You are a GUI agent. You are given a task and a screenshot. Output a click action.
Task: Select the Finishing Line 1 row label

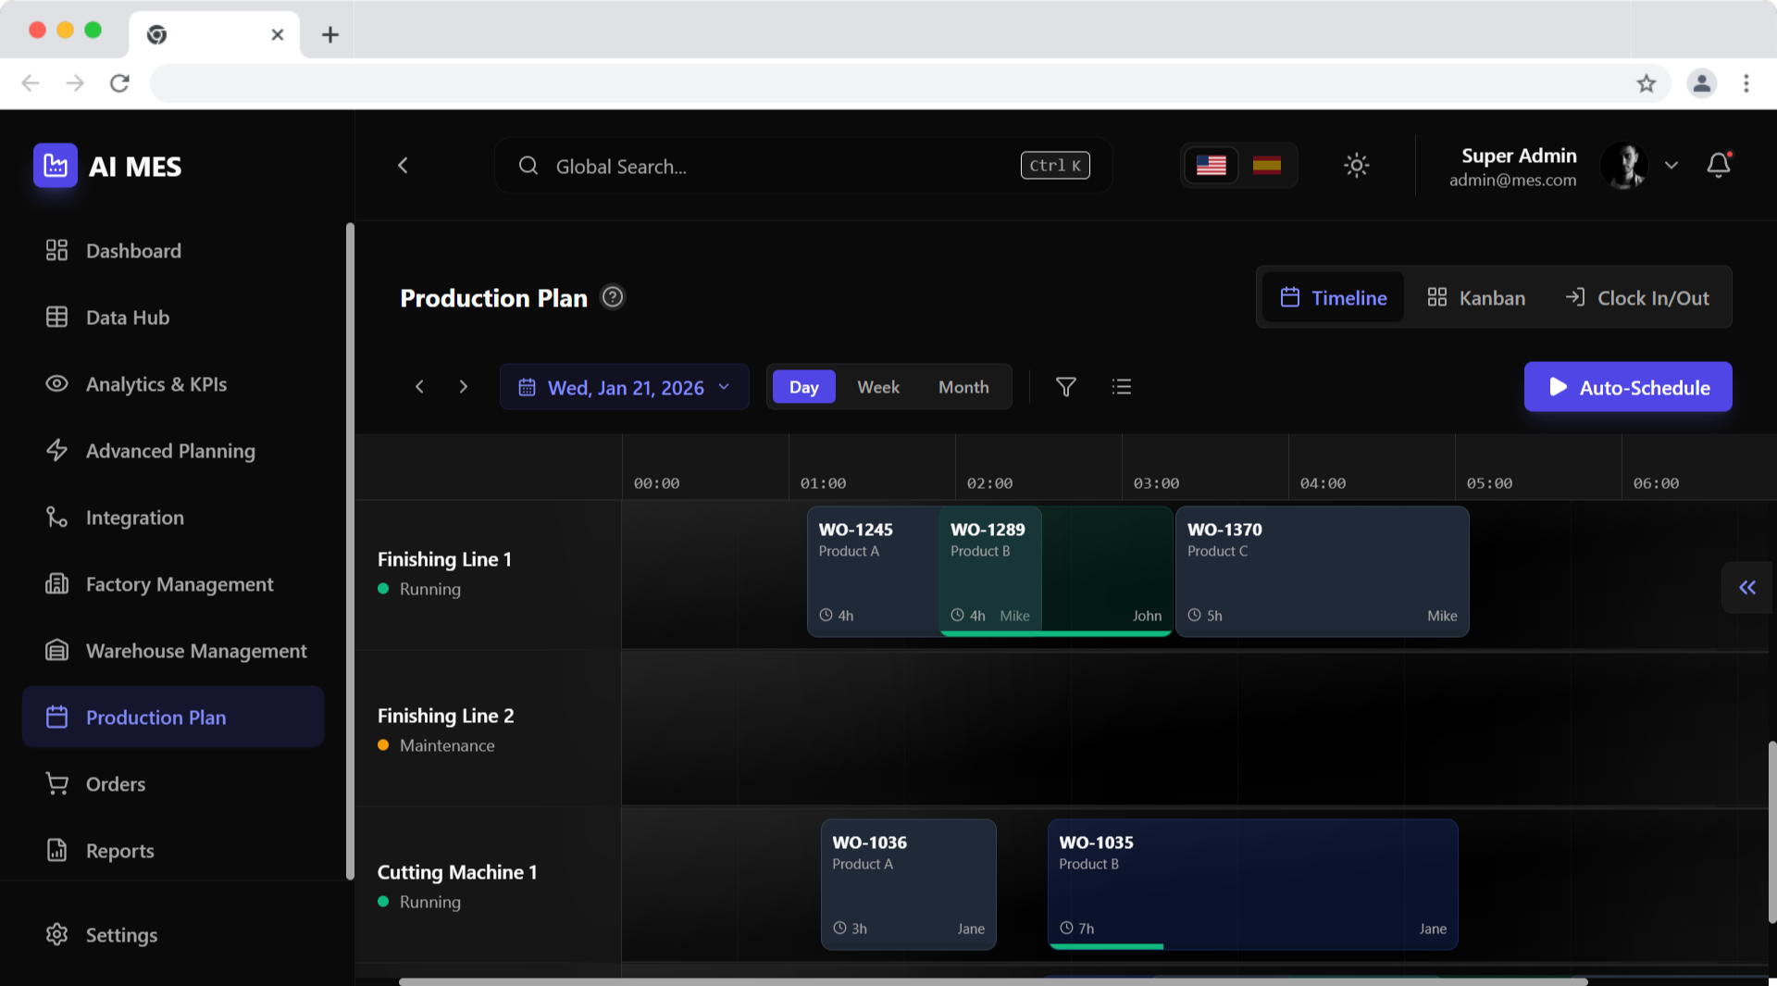[x=444, y=559]
